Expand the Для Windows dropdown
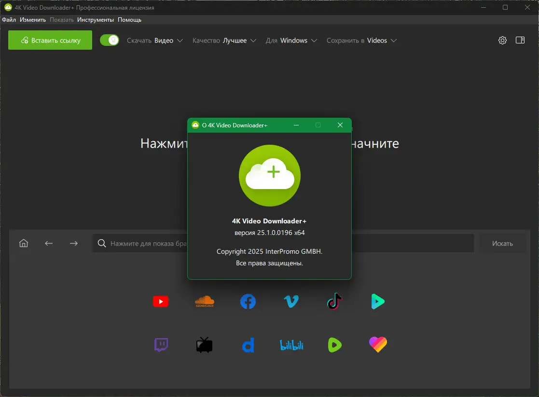 291,41
